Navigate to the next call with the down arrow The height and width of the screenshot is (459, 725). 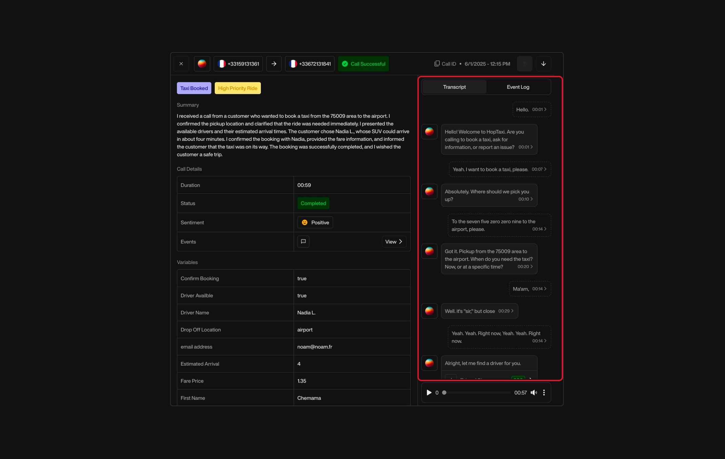(x=543, y=64)
